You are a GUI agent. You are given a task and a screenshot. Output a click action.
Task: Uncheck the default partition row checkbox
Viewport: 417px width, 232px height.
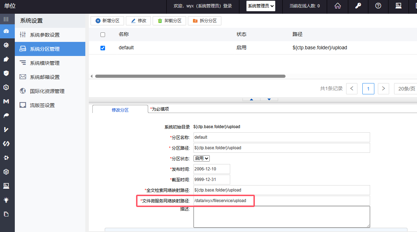(x=103, y=48)
